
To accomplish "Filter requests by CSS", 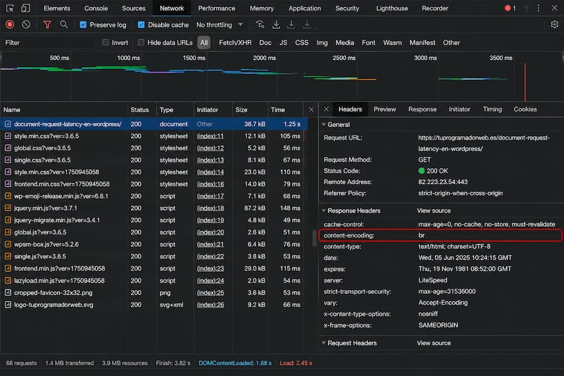I will coord(302,43).
